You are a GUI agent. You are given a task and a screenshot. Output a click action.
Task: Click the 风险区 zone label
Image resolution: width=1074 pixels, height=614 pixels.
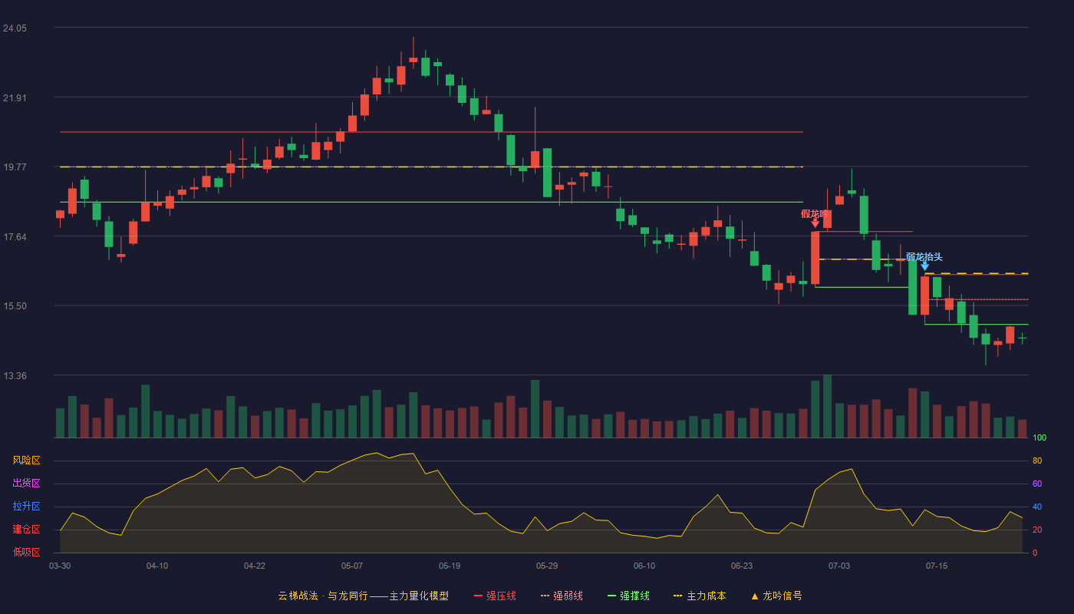[26, 460]
